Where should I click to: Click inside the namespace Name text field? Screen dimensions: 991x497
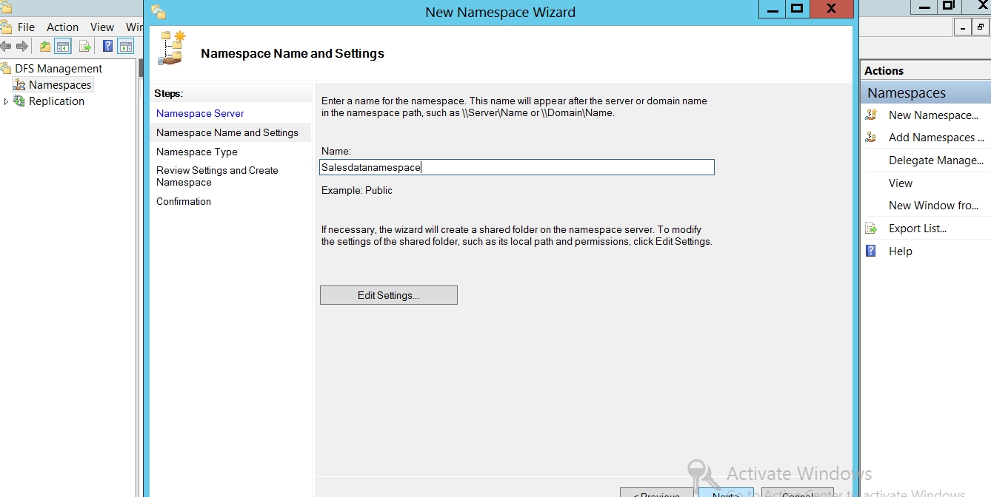[517, 167]
